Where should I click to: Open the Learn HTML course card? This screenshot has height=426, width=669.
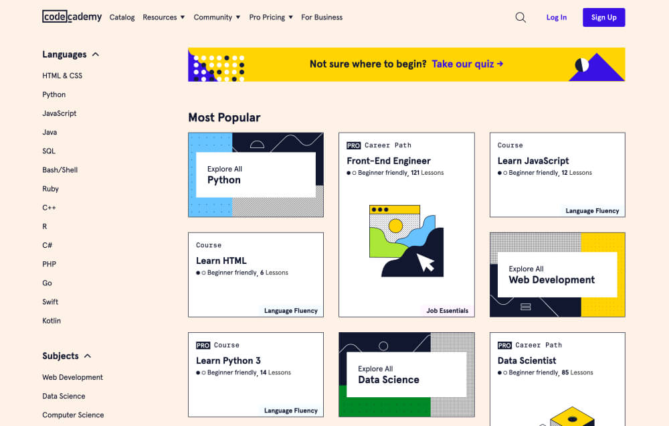tap(256, 275)
